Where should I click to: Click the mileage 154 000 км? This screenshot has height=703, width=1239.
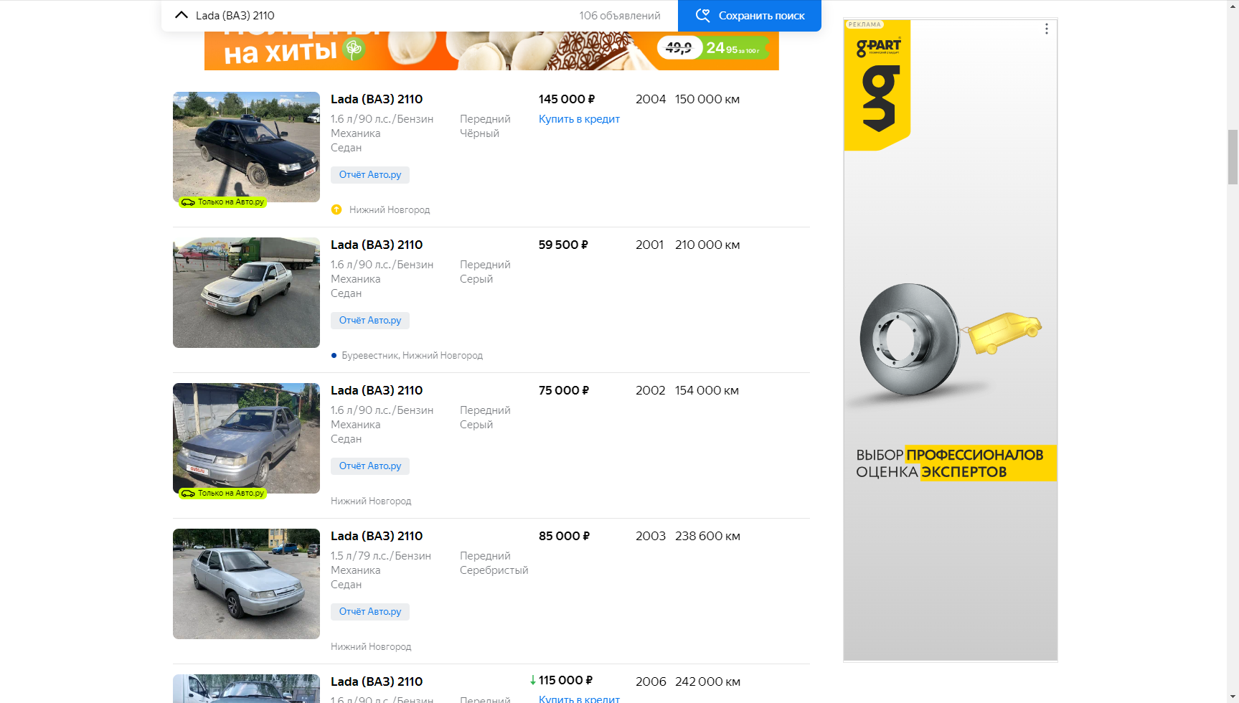pos(707,390)
